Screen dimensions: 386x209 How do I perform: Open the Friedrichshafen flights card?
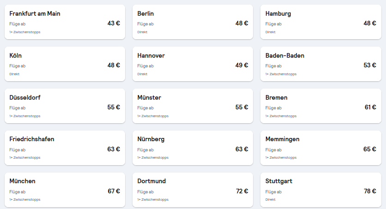pos(65,148)
